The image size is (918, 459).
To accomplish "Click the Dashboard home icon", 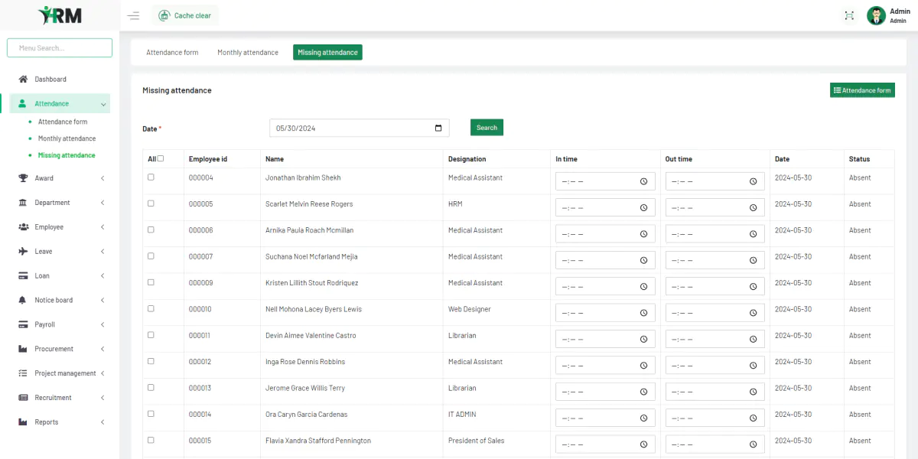I will [23, 80].
